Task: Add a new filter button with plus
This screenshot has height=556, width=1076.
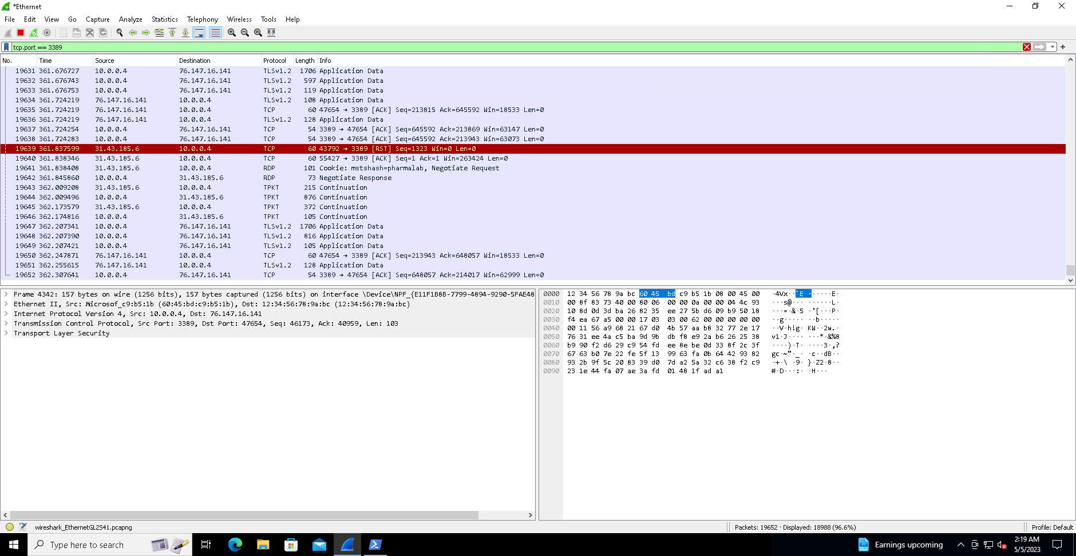Action: 1062,47
